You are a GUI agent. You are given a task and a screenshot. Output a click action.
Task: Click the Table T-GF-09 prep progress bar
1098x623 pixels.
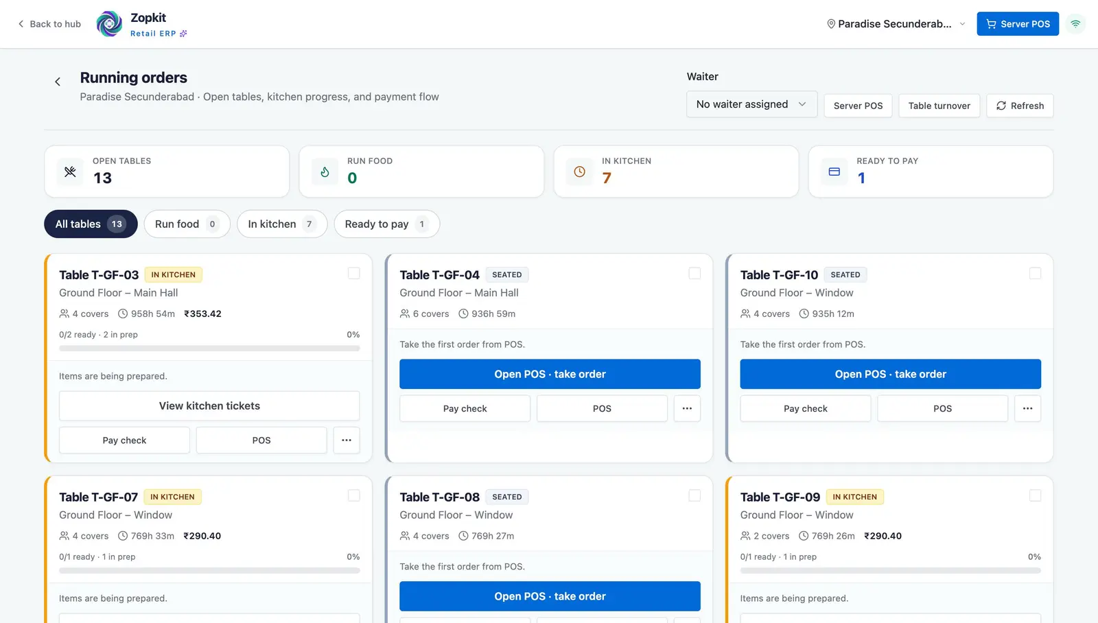(890, 571)
